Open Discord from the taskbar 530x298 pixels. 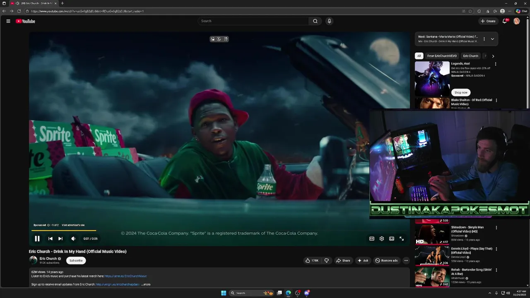307,293
